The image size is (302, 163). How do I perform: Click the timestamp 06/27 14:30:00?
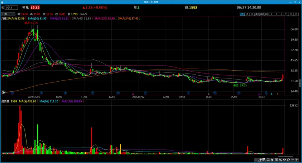249,7
